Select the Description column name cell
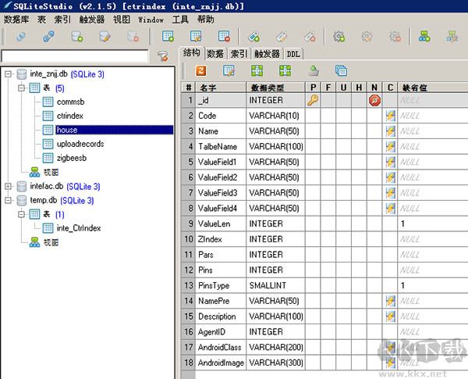468x379 pixels. (218, 316)
